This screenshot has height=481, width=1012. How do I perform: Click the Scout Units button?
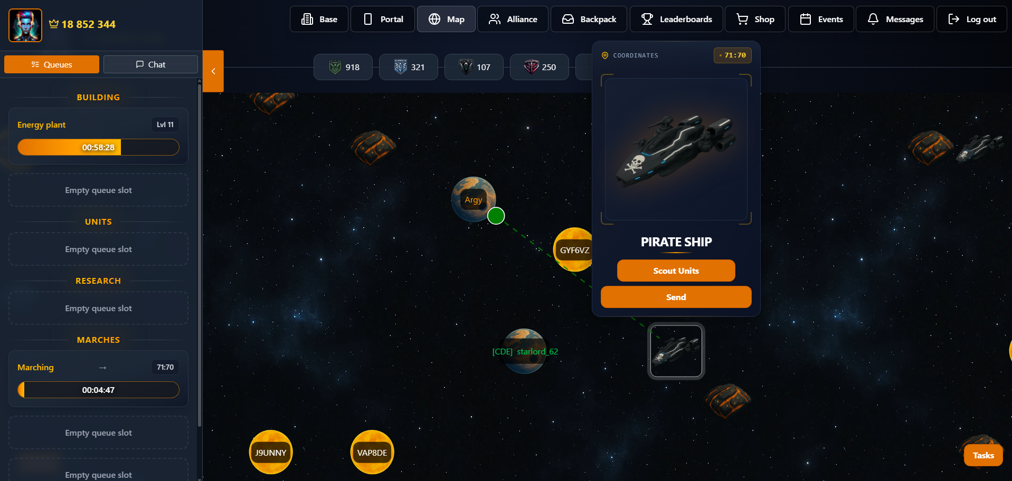[676, 271]
